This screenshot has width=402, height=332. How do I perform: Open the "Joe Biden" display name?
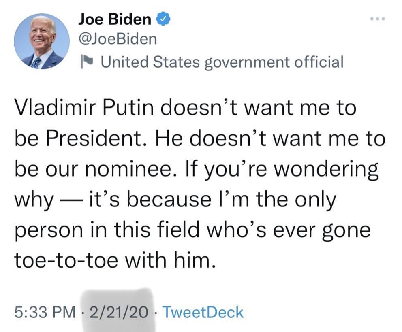coord(114,19)
